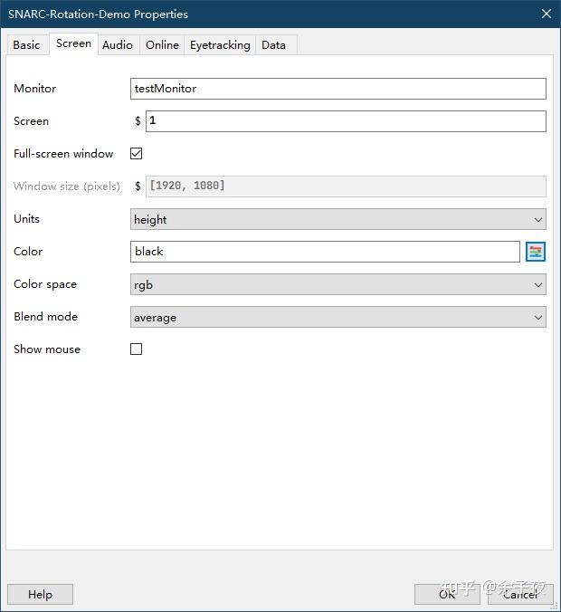Focus the Screen number input field
The height and width of the screenshot is (612, 561).
[346, 121]
